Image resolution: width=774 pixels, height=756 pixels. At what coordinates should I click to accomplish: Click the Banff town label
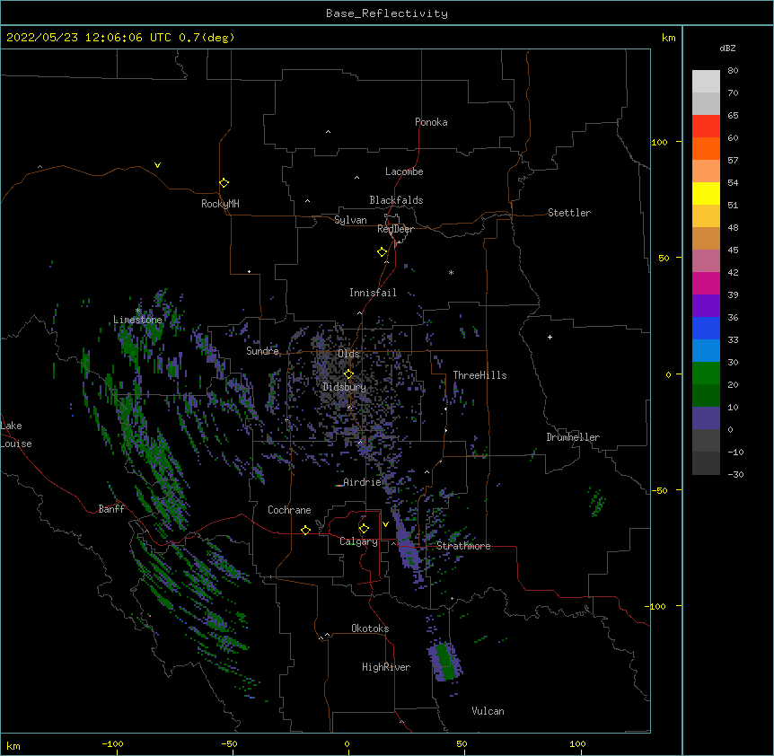[111, 509]
